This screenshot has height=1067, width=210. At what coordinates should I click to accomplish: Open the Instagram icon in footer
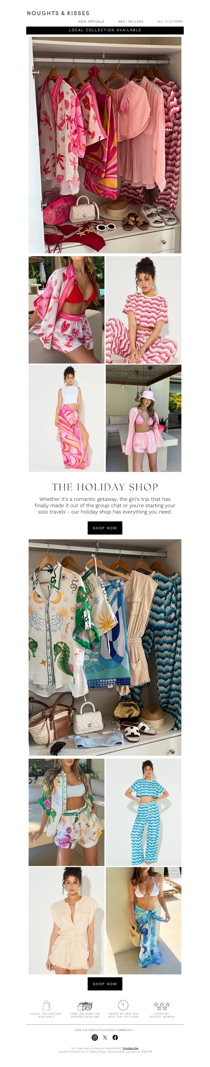pyautogui.click(x=95, y=1038)
